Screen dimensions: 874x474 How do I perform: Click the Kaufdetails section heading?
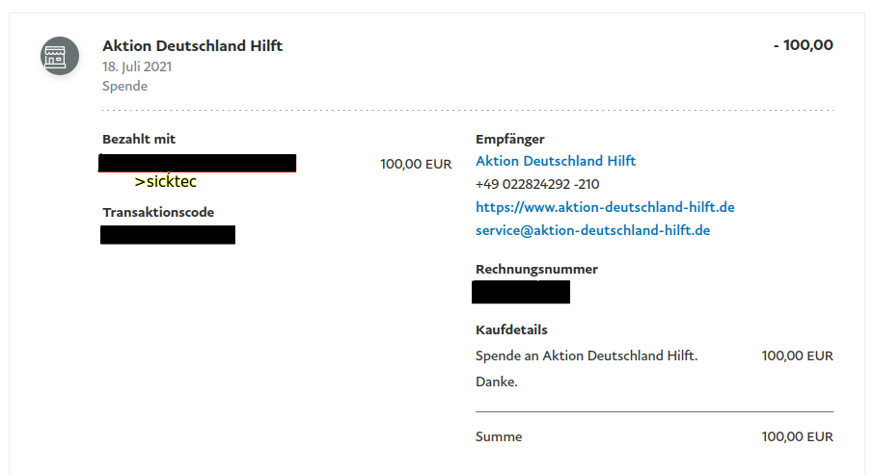click(x=511, y=330)
